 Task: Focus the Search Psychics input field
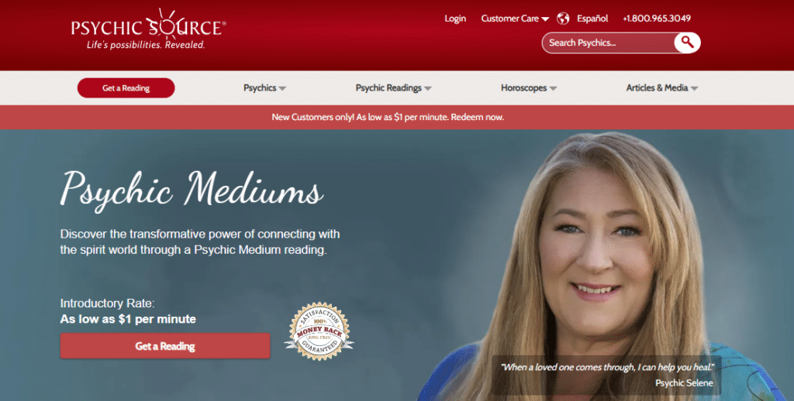coord(609,43)
